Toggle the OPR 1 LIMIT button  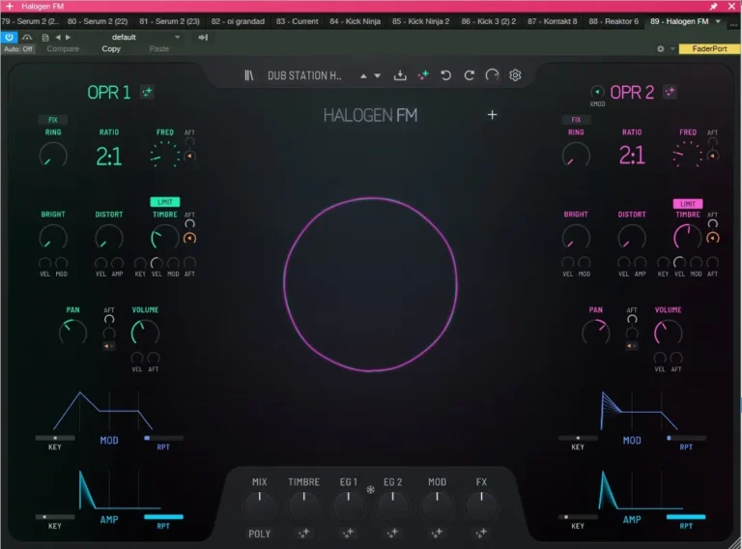pyautogui.click(x=164, y=202)
